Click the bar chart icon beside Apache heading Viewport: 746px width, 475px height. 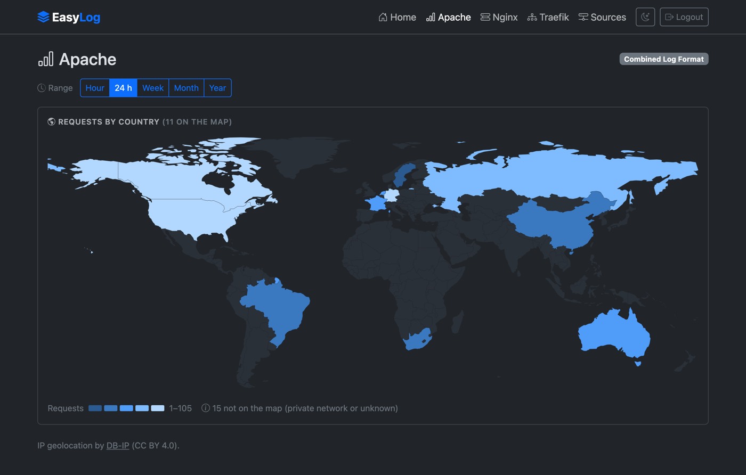(46, 59)
